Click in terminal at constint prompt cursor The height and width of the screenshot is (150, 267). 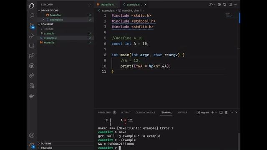(x=120, y=148)
